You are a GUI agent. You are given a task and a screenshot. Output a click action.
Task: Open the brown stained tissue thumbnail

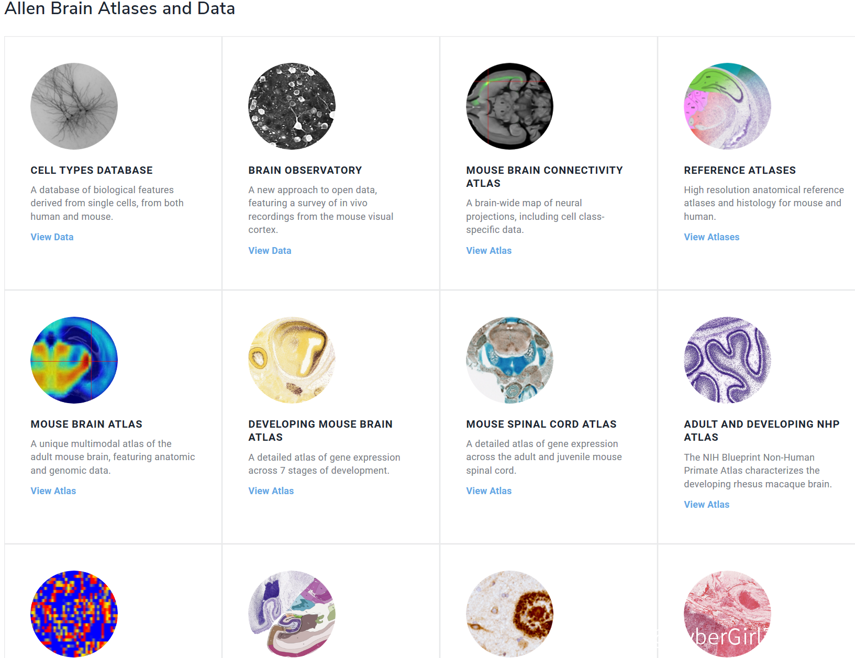point(509,614)
